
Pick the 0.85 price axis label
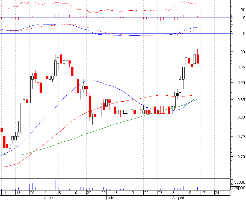pyautogui.click(x=241, y=100)
